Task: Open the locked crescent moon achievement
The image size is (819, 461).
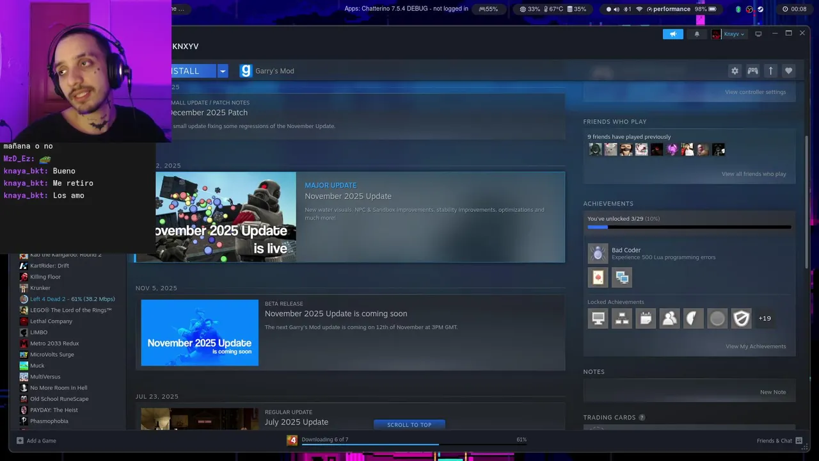Action: pos(694,318)
